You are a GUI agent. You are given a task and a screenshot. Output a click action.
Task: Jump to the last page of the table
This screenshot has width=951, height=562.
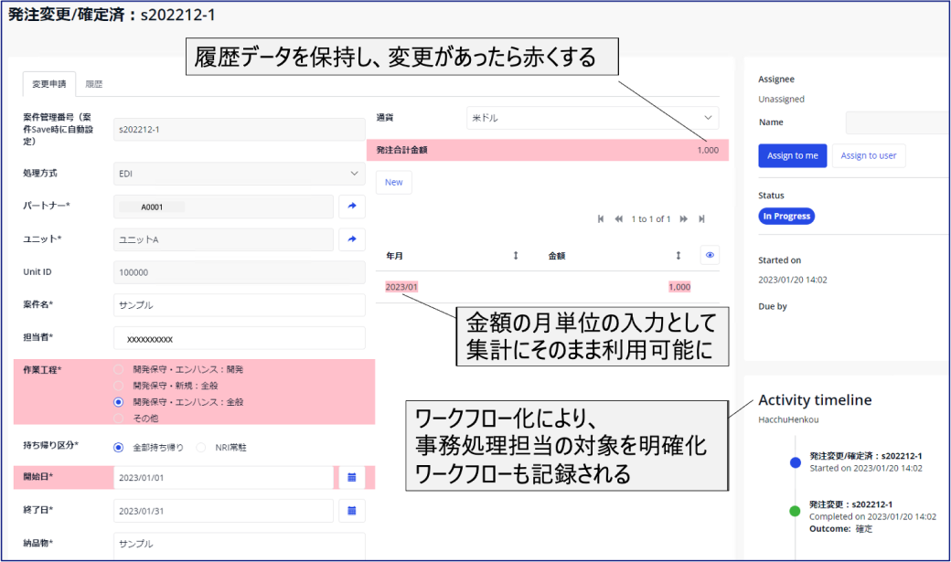coord(700,218)
